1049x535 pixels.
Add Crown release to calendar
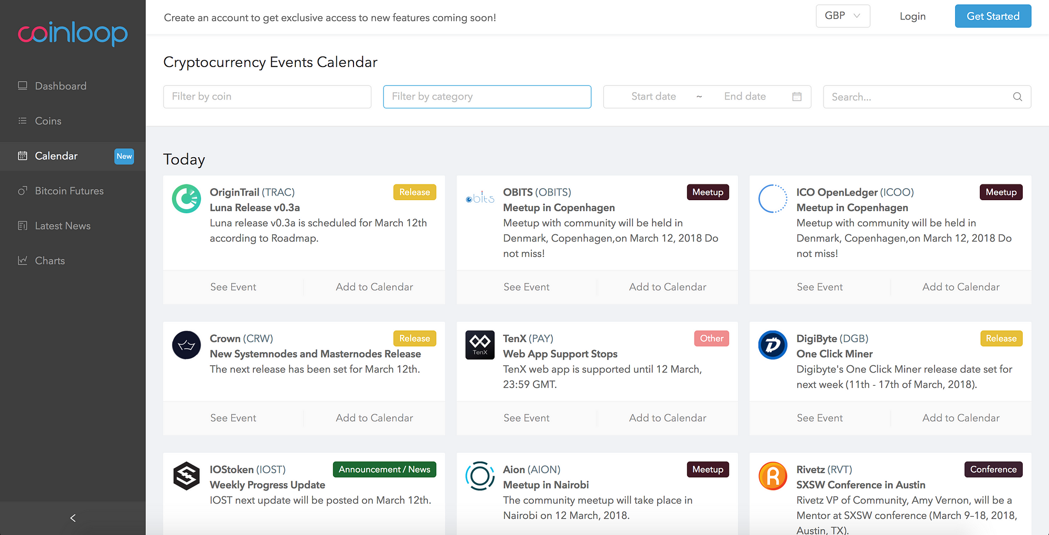point(374,418)
